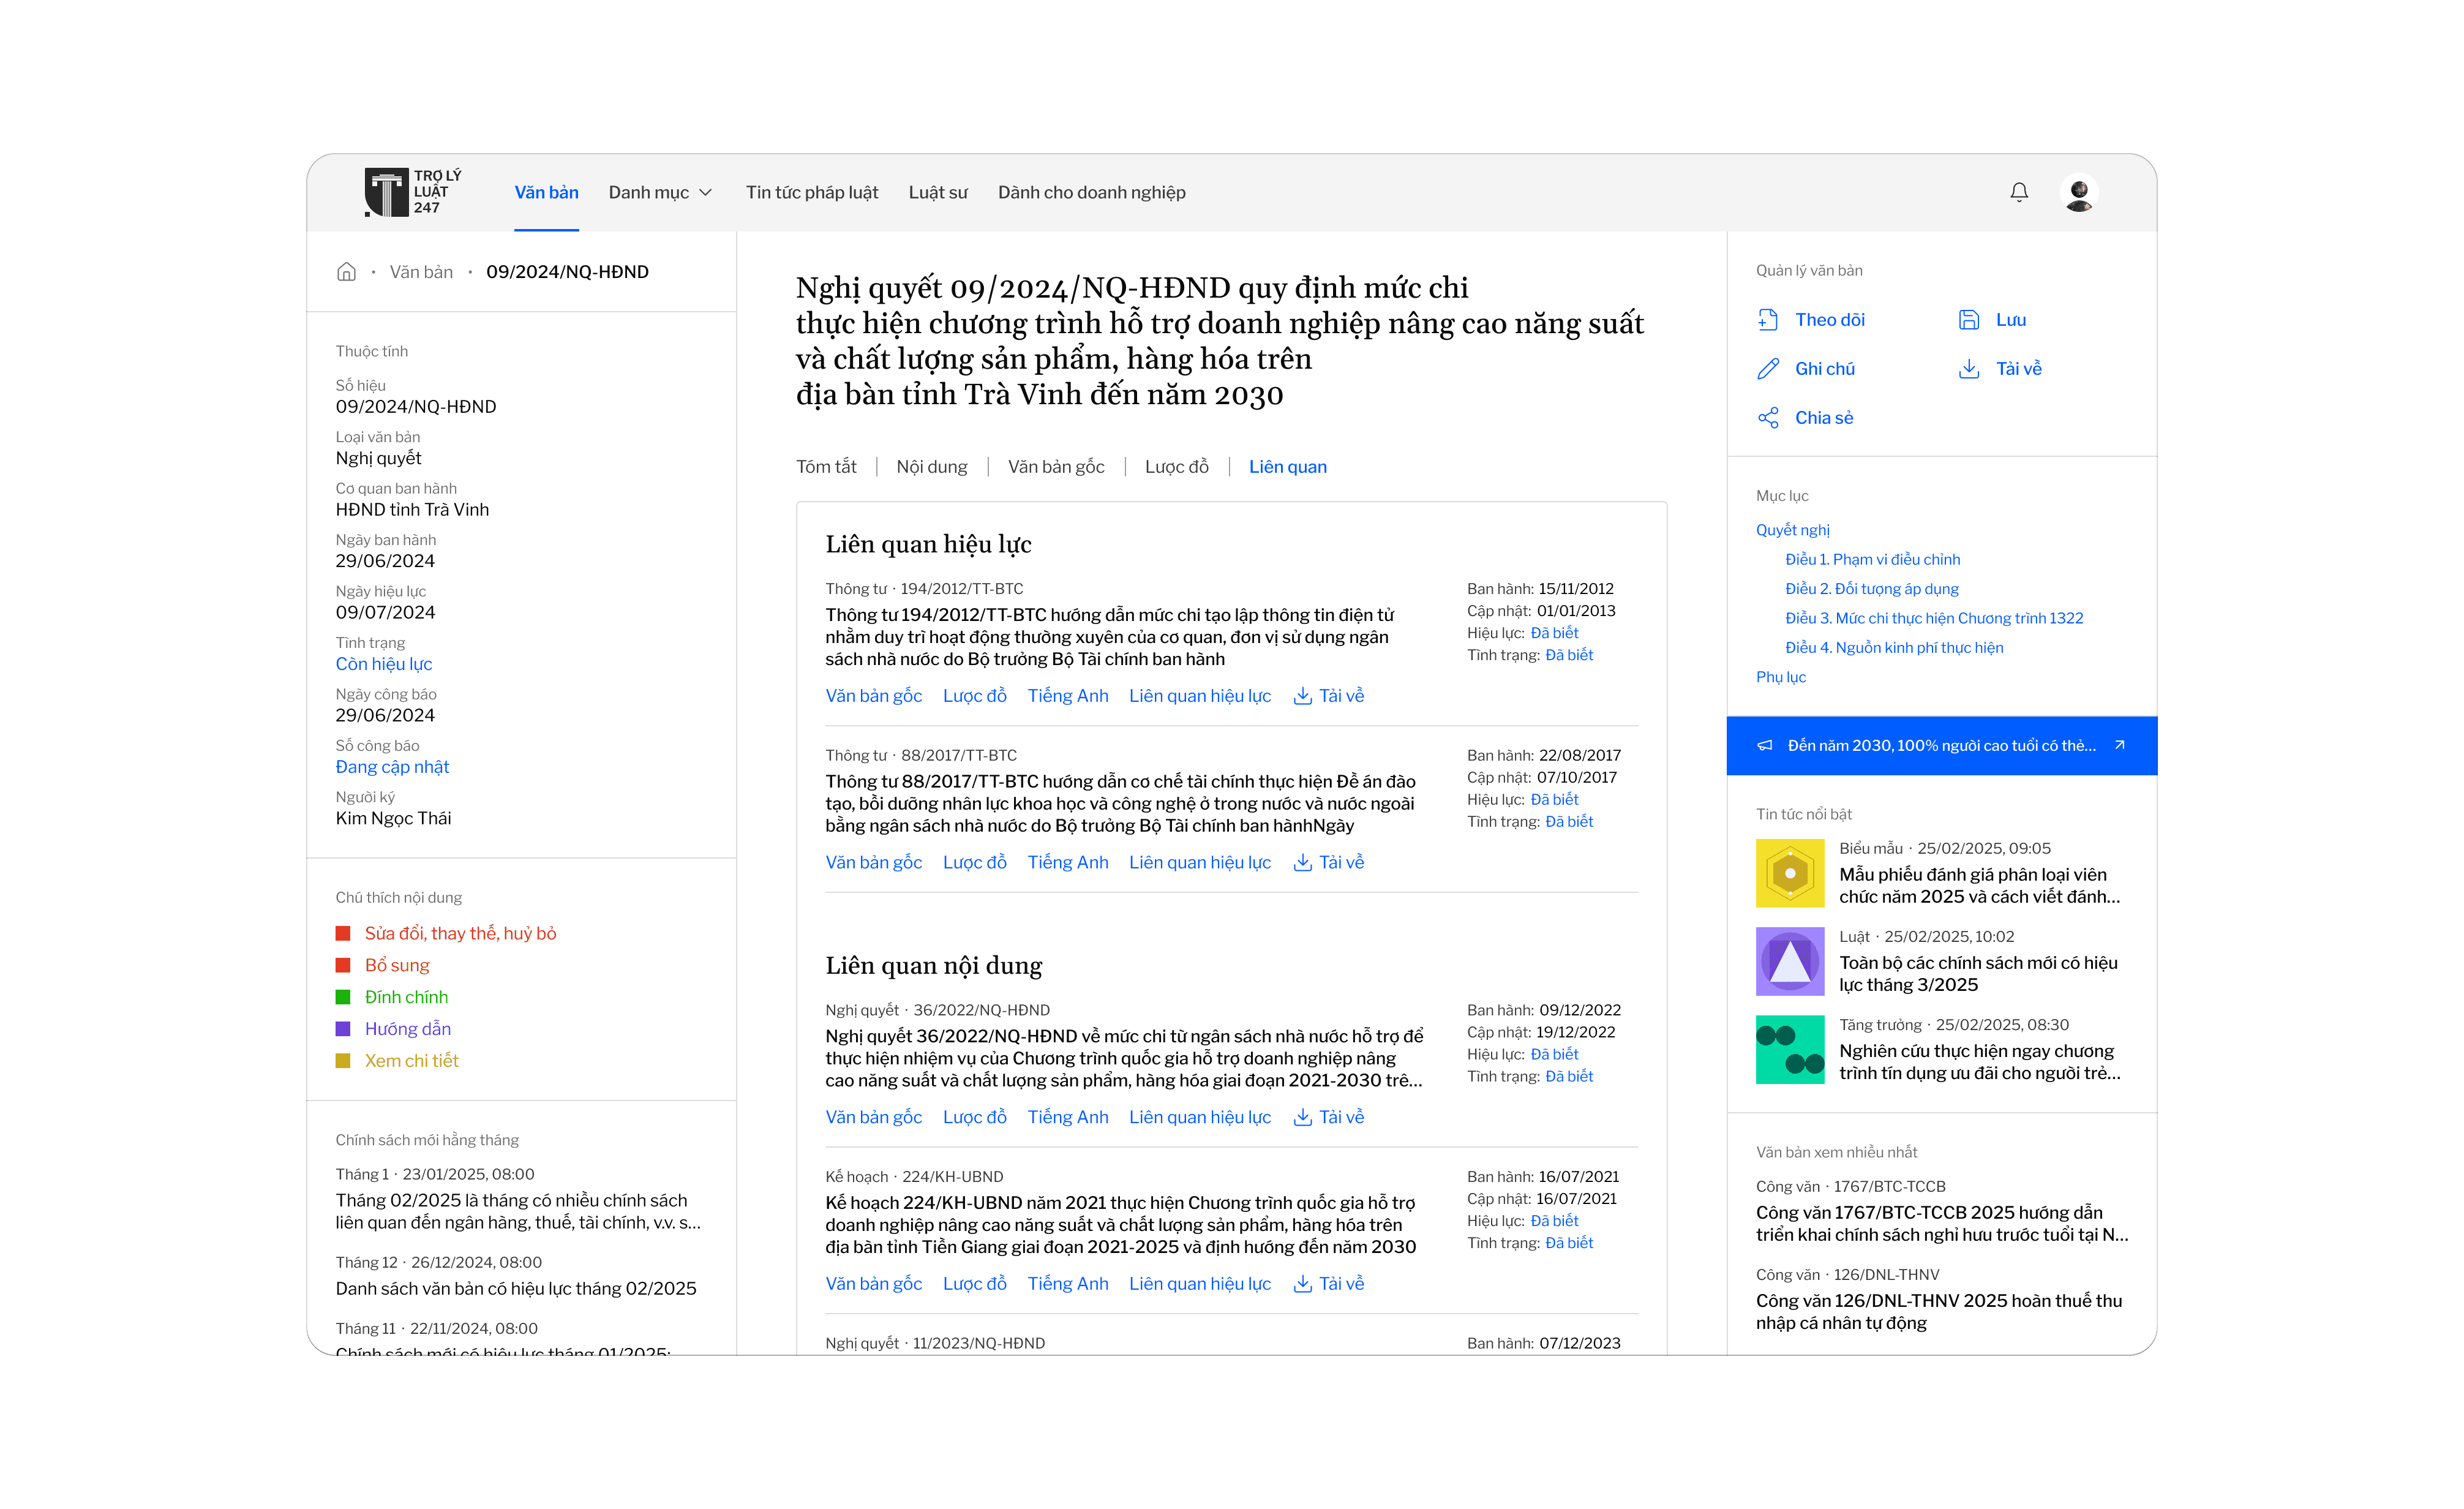The image size is (2464, 1509).
Task: Switch to the Tóm tắt tab
Action: (x=826, y=467)
